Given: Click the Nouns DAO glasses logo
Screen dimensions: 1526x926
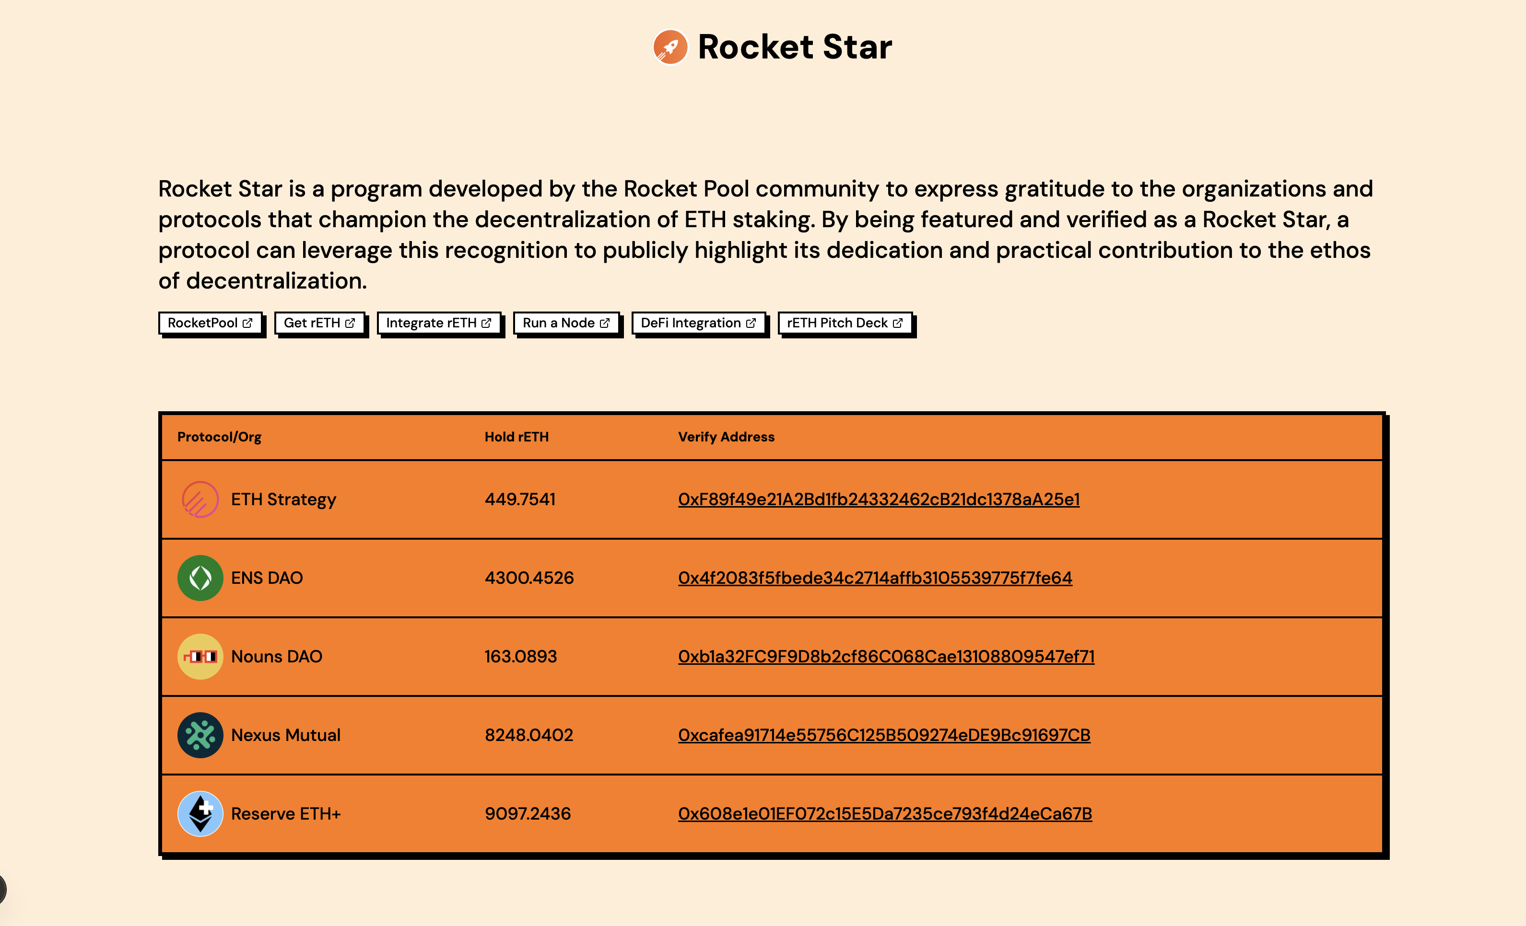Looking at the screenshot, I should tap(200, 657).
